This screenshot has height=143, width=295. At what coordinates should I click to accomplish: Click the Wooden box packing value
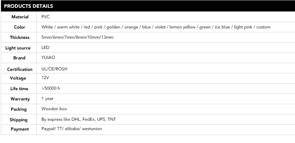(54, 109)
